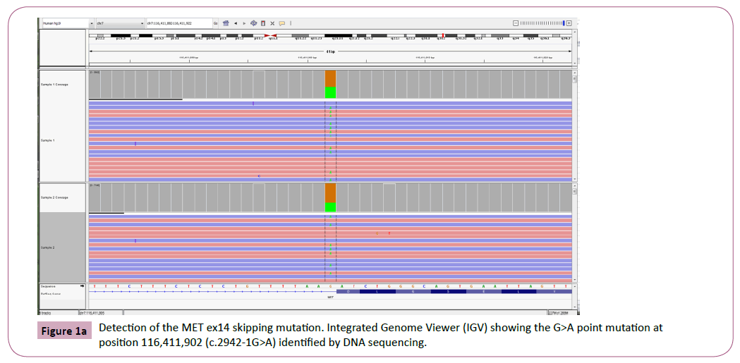This screenshot has width=740, height=363.
Task: Click the refresh view icon
Action: 253,23
